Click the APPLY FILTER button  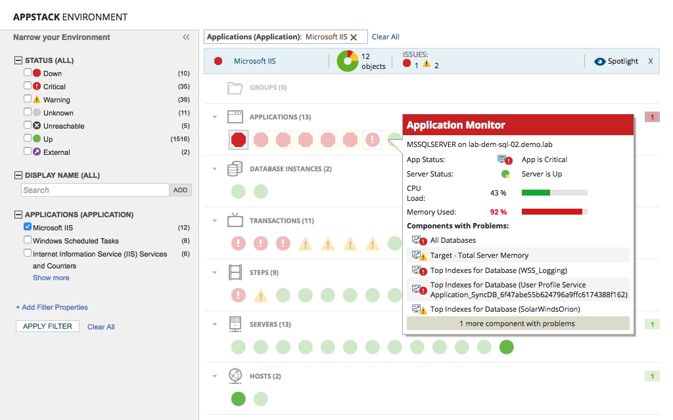47,326
